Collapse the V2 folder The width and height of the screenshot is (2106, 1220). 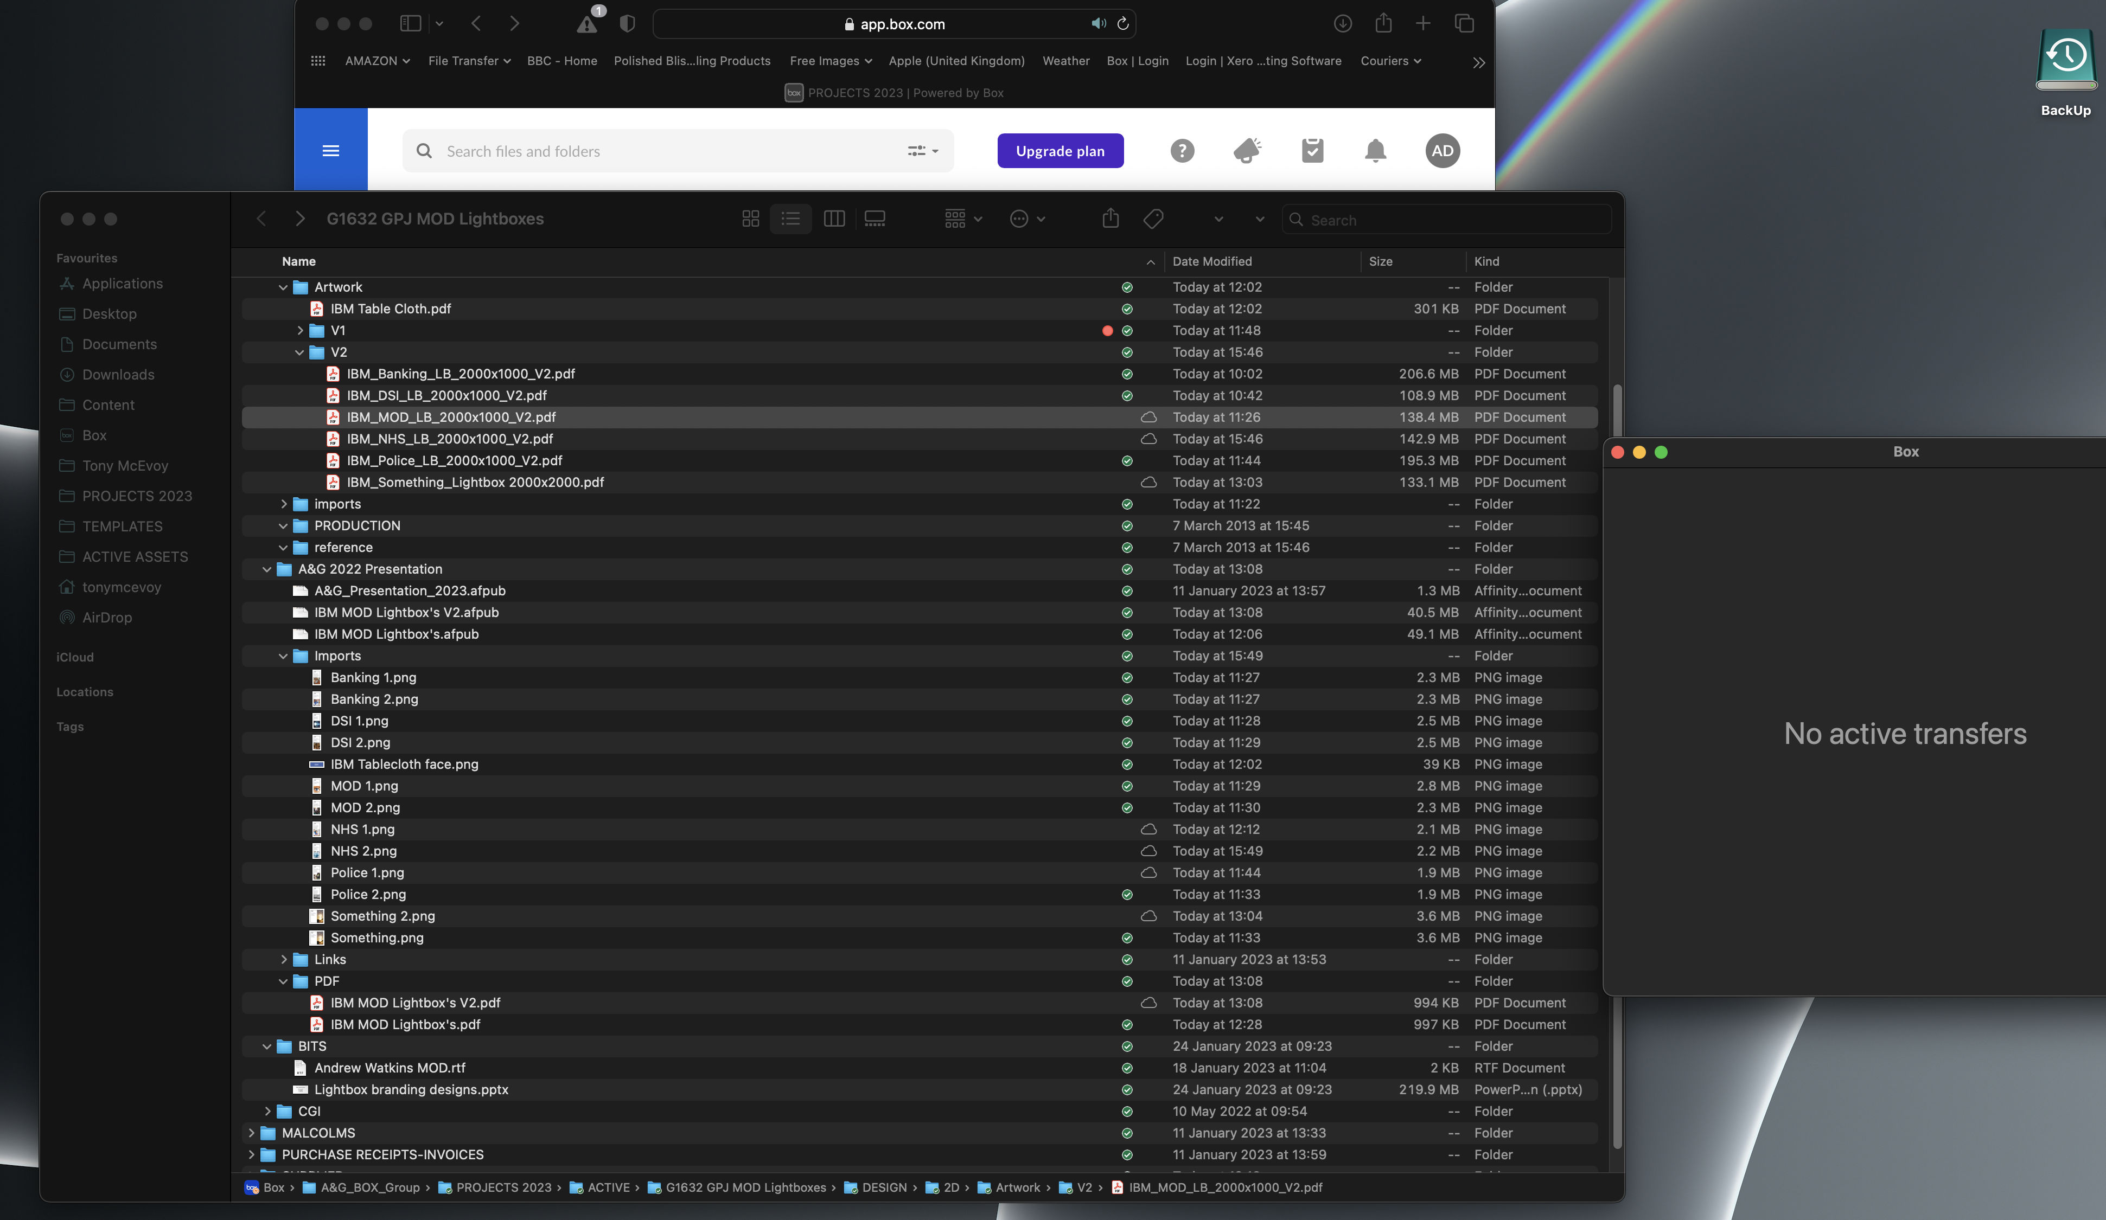[x=299, y=352]
